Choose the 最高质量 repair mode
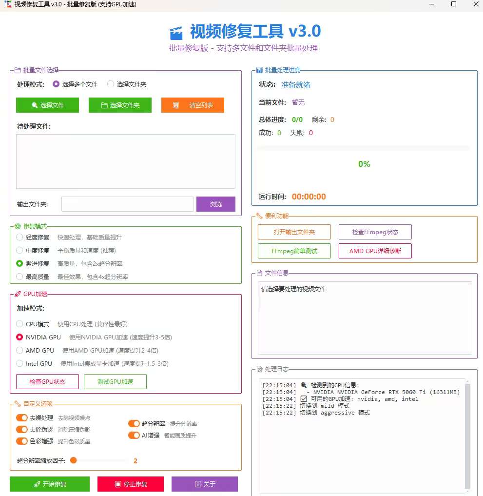Screen dimensions: 483x496 tap(19, 277)
